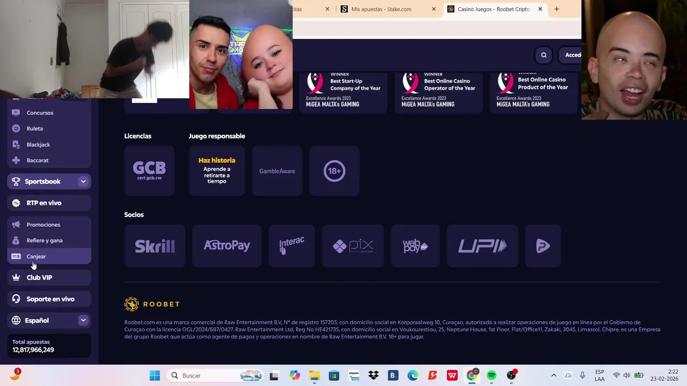The image size is (687, 386).
Task: Open Dropbox from the taskbar
Action: point(373,376)
